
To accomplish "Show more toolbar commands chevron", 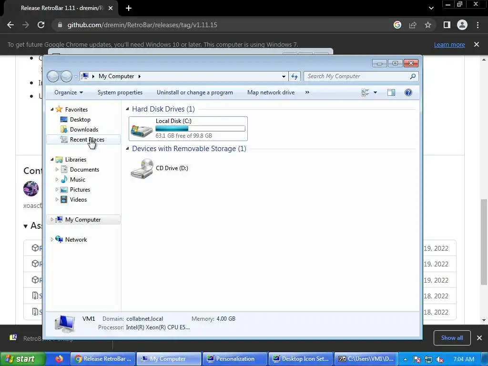I will [x=307, y=92].
